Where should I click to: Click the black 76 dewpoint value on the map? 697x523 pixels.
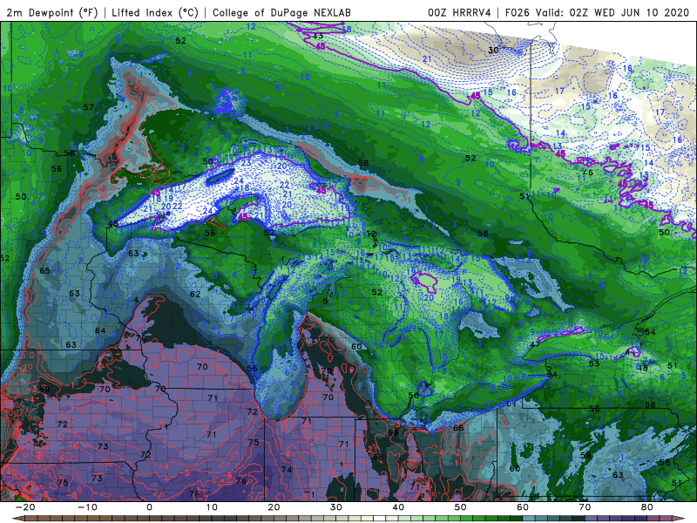pos(241,481)
